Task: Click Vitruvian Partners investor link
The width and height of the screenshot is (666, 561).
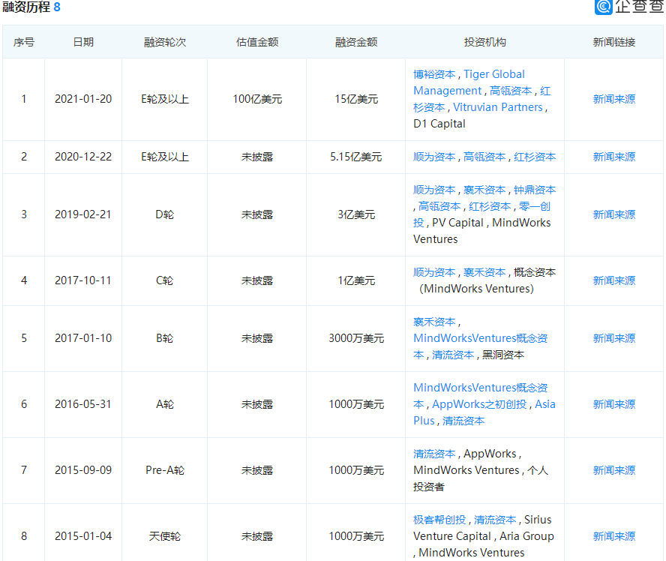Action: tap(497, 107)
